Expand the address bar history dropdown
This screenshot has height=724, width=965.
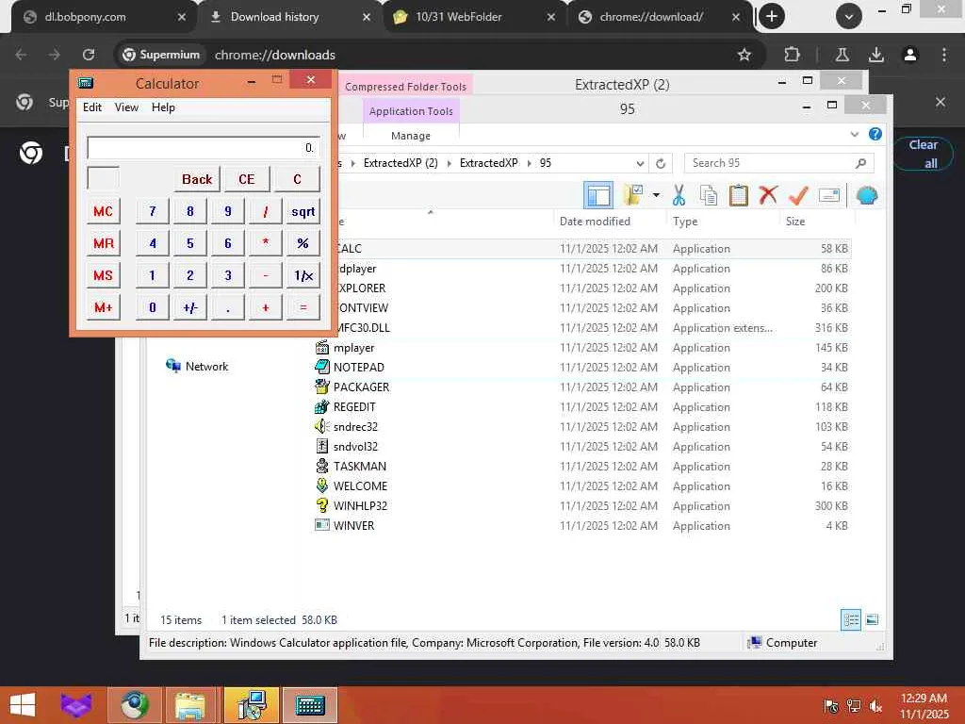pos(640,163)
